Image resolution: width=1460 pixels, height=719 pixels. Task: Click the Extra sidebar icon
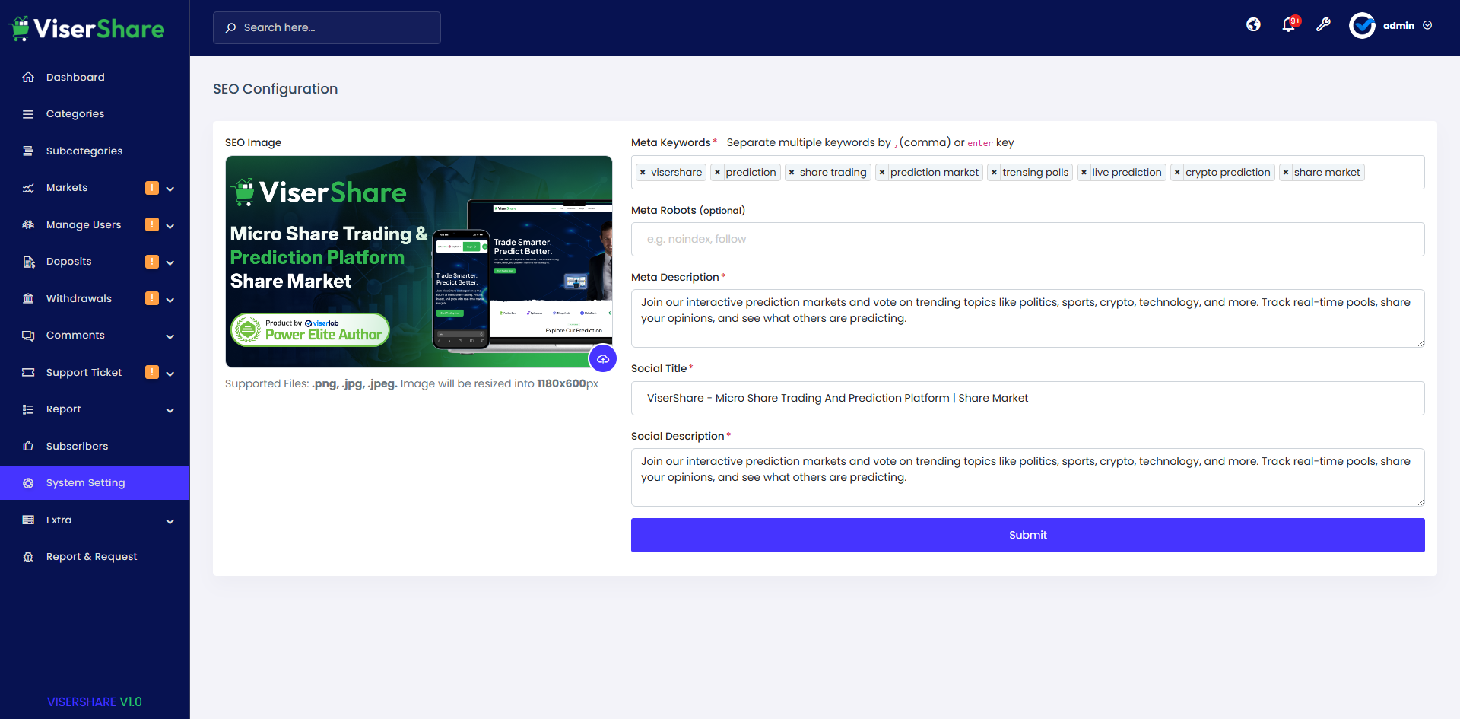(28, 520)
